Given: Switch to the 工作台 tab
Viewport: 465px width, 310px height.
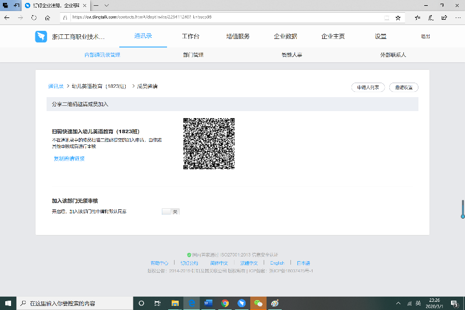Looking at the screenshot, I should [x=190, y=36].
